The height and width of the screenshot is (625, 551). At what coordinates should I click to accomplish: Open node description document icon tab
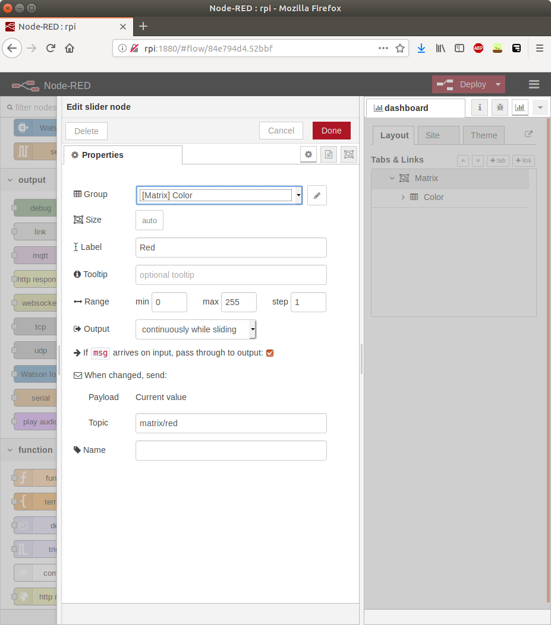point(329,154)
